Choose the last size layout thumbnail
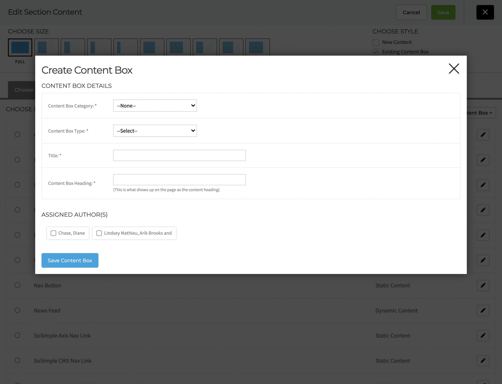The height and width of the screenshot is (384, 502). click(x=257, y=48)
